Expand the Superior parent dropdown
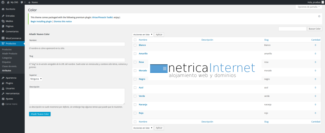 [36, 79]
